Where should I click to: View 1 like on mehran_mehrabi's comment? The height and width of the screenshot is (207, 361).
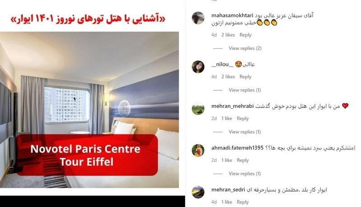[x=227, y=118]
